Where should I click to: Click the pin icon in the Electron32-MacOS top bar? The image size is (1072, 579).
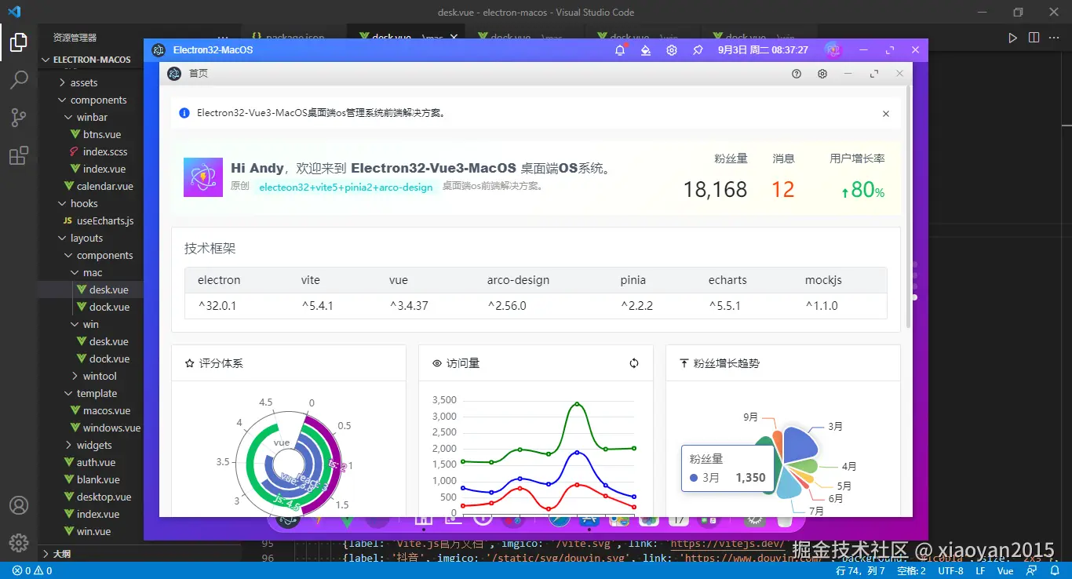click(x=698, y=50)
